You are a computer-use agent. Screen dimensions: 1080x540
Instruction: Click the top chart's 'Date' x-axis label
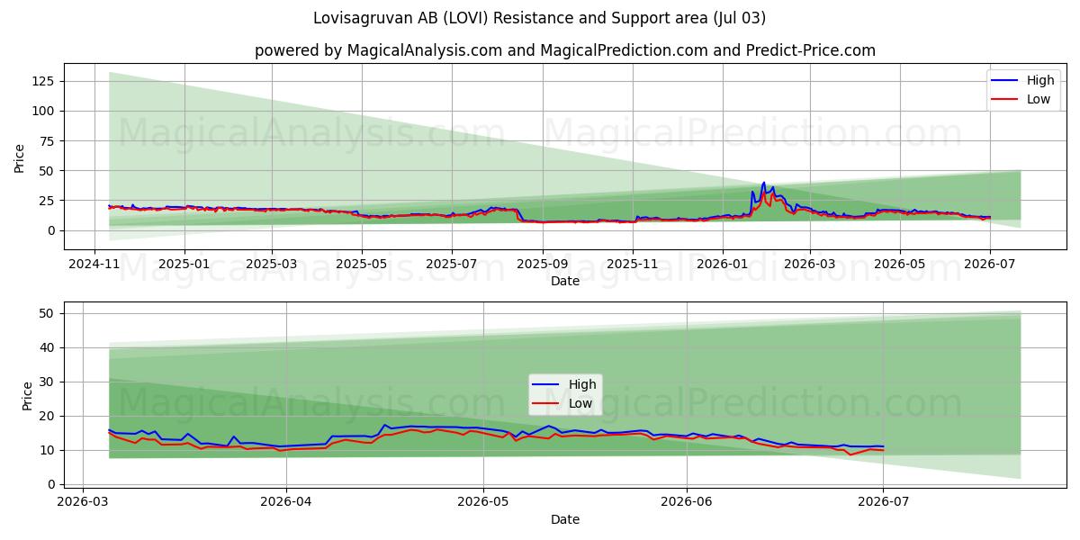(565, 281)
